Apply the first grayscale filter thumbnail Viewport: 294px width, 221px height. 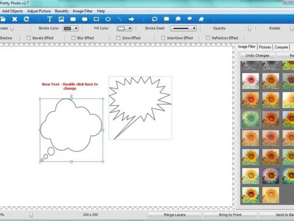pyautogui.click(x=250, y=66)
